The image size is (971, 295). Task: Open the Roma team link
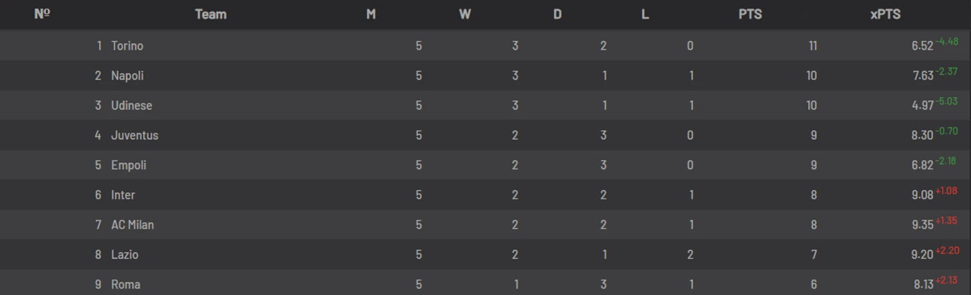tap(126, 284)
